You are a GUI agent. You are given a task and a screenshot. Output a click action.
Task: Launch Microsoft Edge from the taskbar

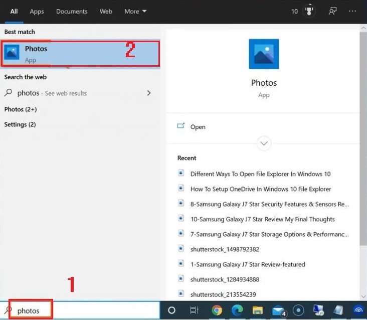tap(237, 310)
